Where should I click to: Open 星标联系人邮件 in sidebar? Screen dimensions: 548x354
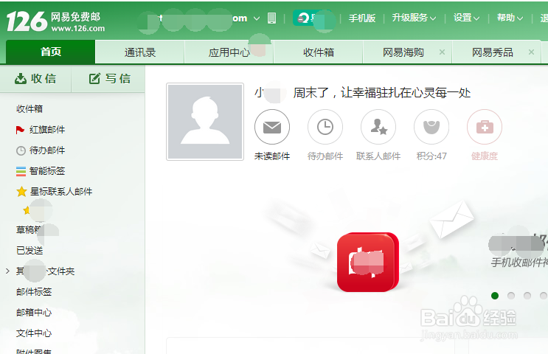(61, 192)
